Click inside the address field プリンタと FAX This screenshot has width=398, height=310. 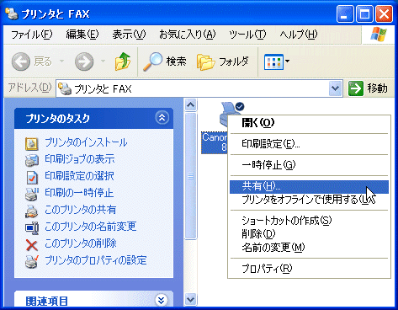tap(194, 88)
